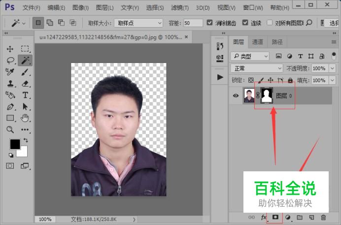Open the 填充 fill slider arrow
This screenshot has height=225, width=341.
332,80
